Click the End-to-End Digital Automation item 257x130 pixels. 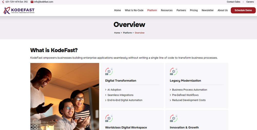point(125,100)
